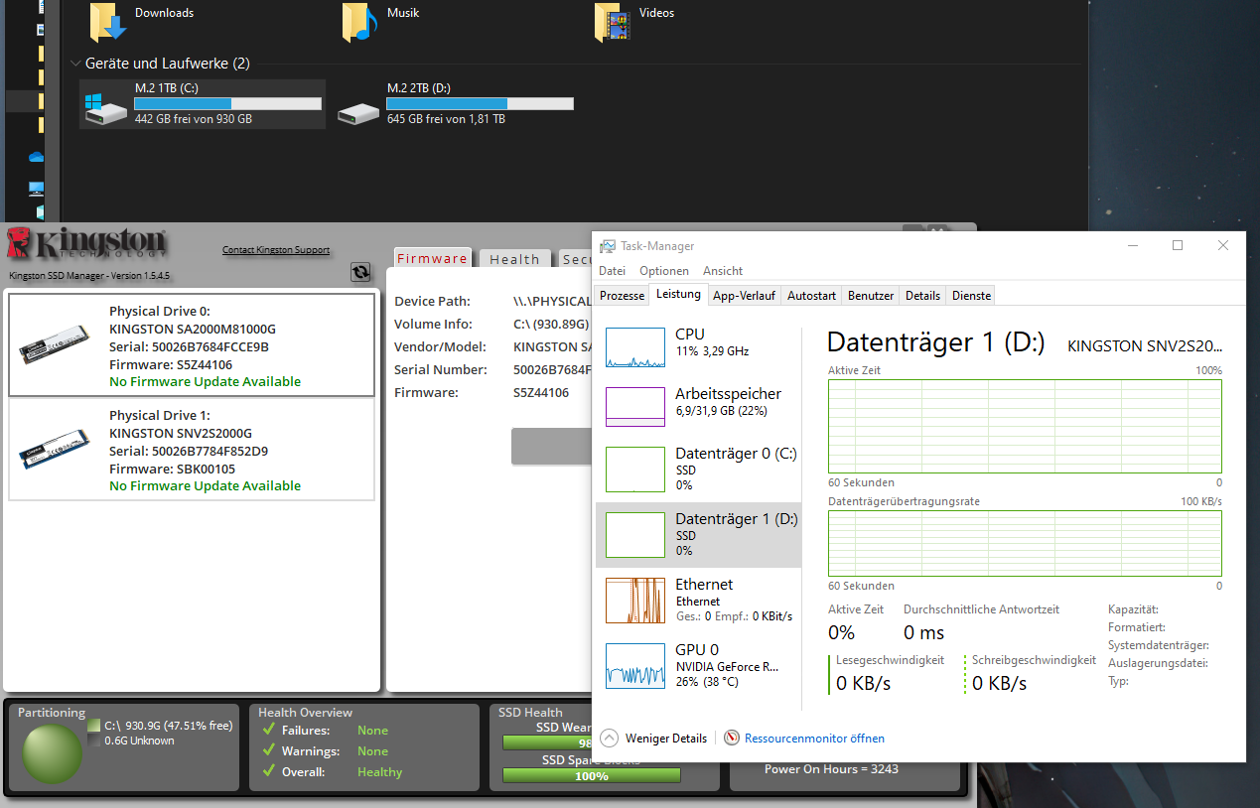Image resolution: width=1260 pixels, height=808 pixels.
Task: Click the KINGSTON SNV2S20... drive name
Action: pyautogui.click(x=1145, y=345)
